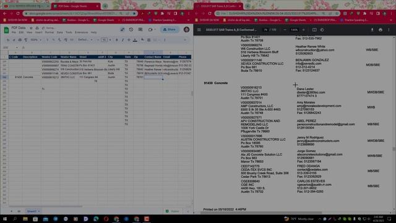396x223 pixels.
Task: Zoom out the PDF with the minus button
Action: [x=285, y=30]
